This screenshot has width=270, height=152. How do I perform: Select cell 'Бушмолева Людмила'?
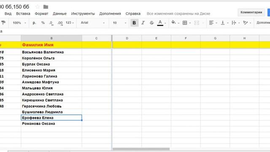point(51,112)
